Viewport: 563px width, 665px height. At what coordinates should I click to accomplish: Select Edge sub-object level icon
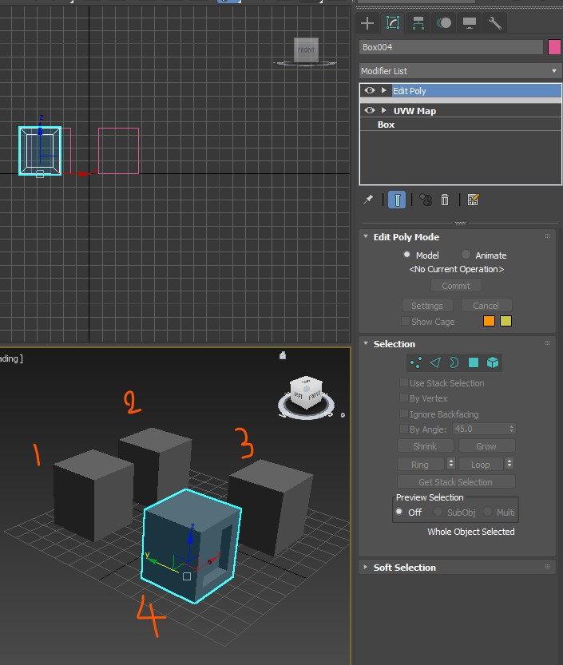[434, 362]
